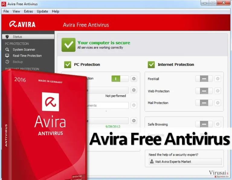
Task: Click the Avira logo in red header
Action: pos(22,24)
